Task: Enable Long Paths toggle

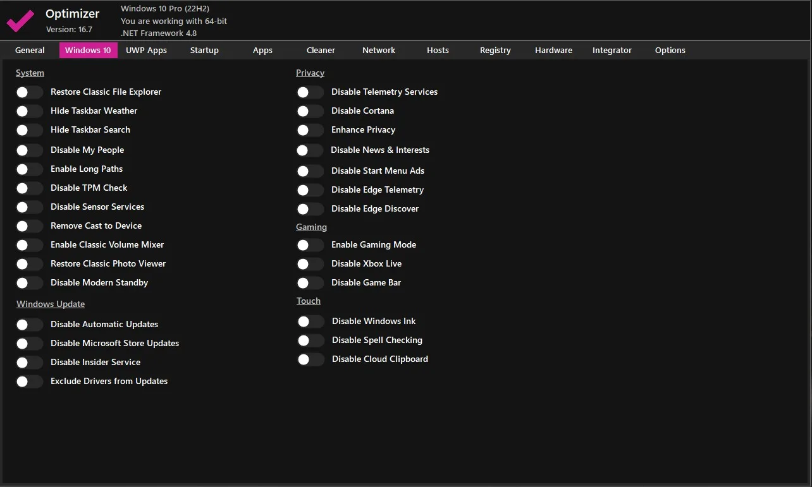Action: [x=29, y=169]
